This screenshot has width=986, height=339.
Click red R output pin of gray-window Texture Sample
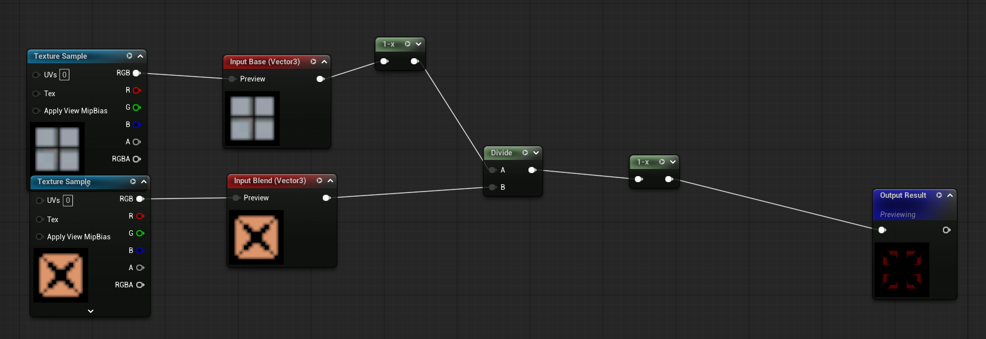(136, 91)
